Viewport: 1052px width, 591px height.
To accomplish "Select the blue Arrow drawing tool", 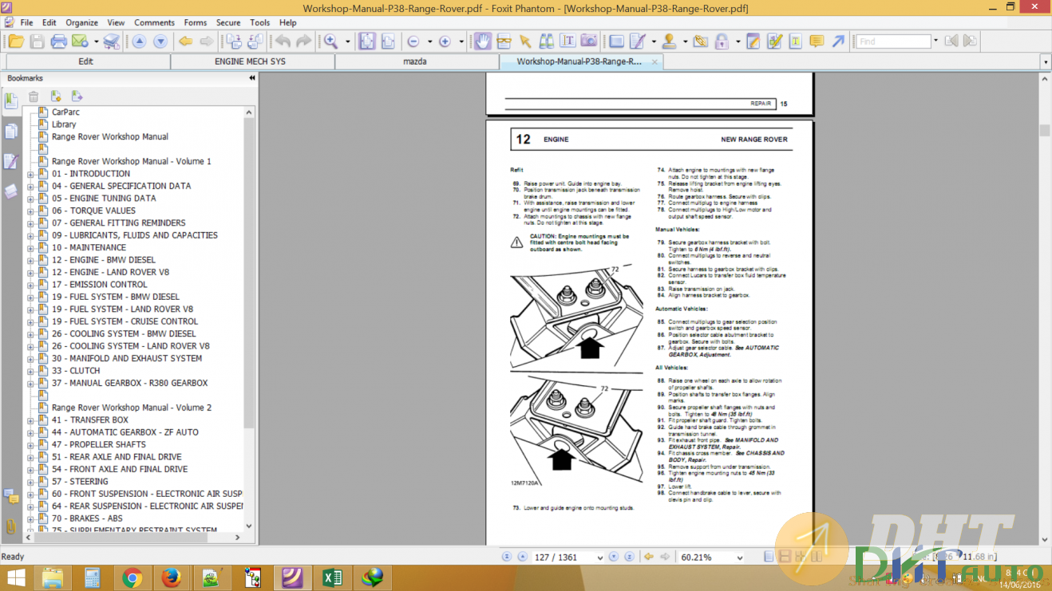I will [x=838, y=41].
